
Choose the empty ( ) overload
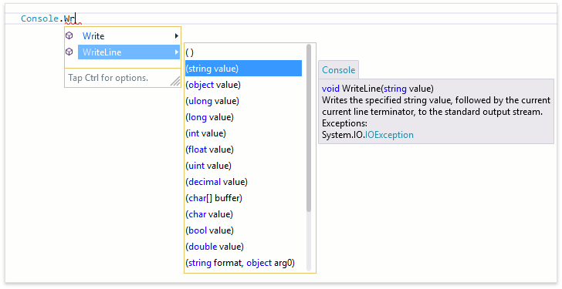(244, 52)
